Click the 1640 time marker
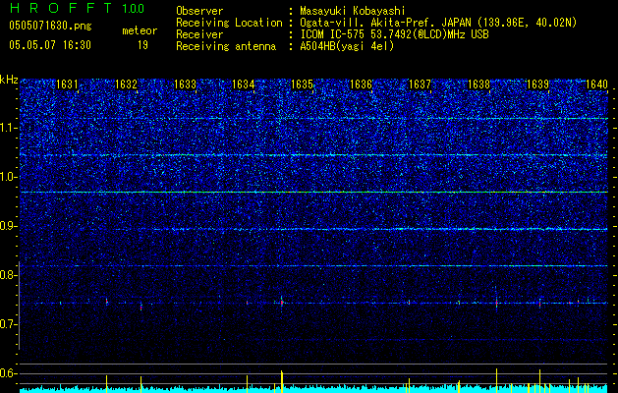Viewport: 618px width, 393px height. [596, 84]
